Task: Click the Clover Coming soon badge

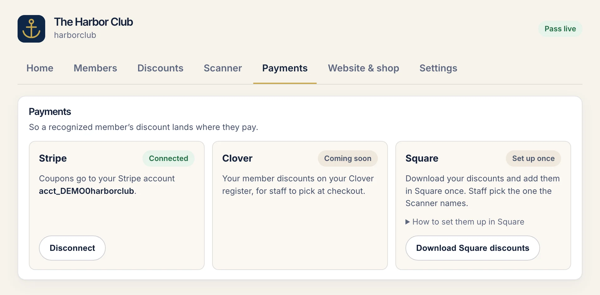Action: [x=348, y=158]
